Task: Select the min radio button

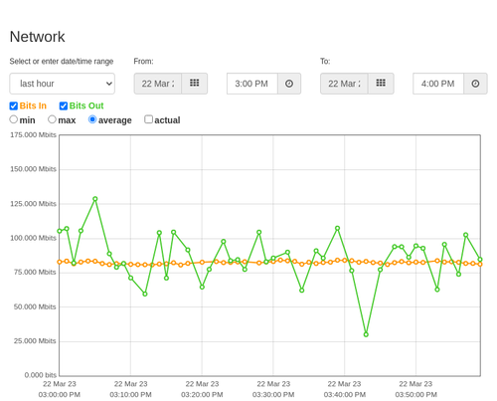Action: (x=14, y=119)
